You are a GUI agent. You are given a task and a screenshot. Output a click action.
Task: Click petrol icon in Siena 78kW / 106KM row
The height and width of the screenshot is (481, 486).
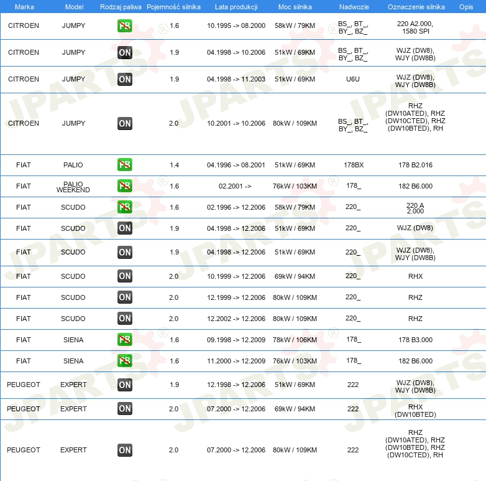point(125,340)
